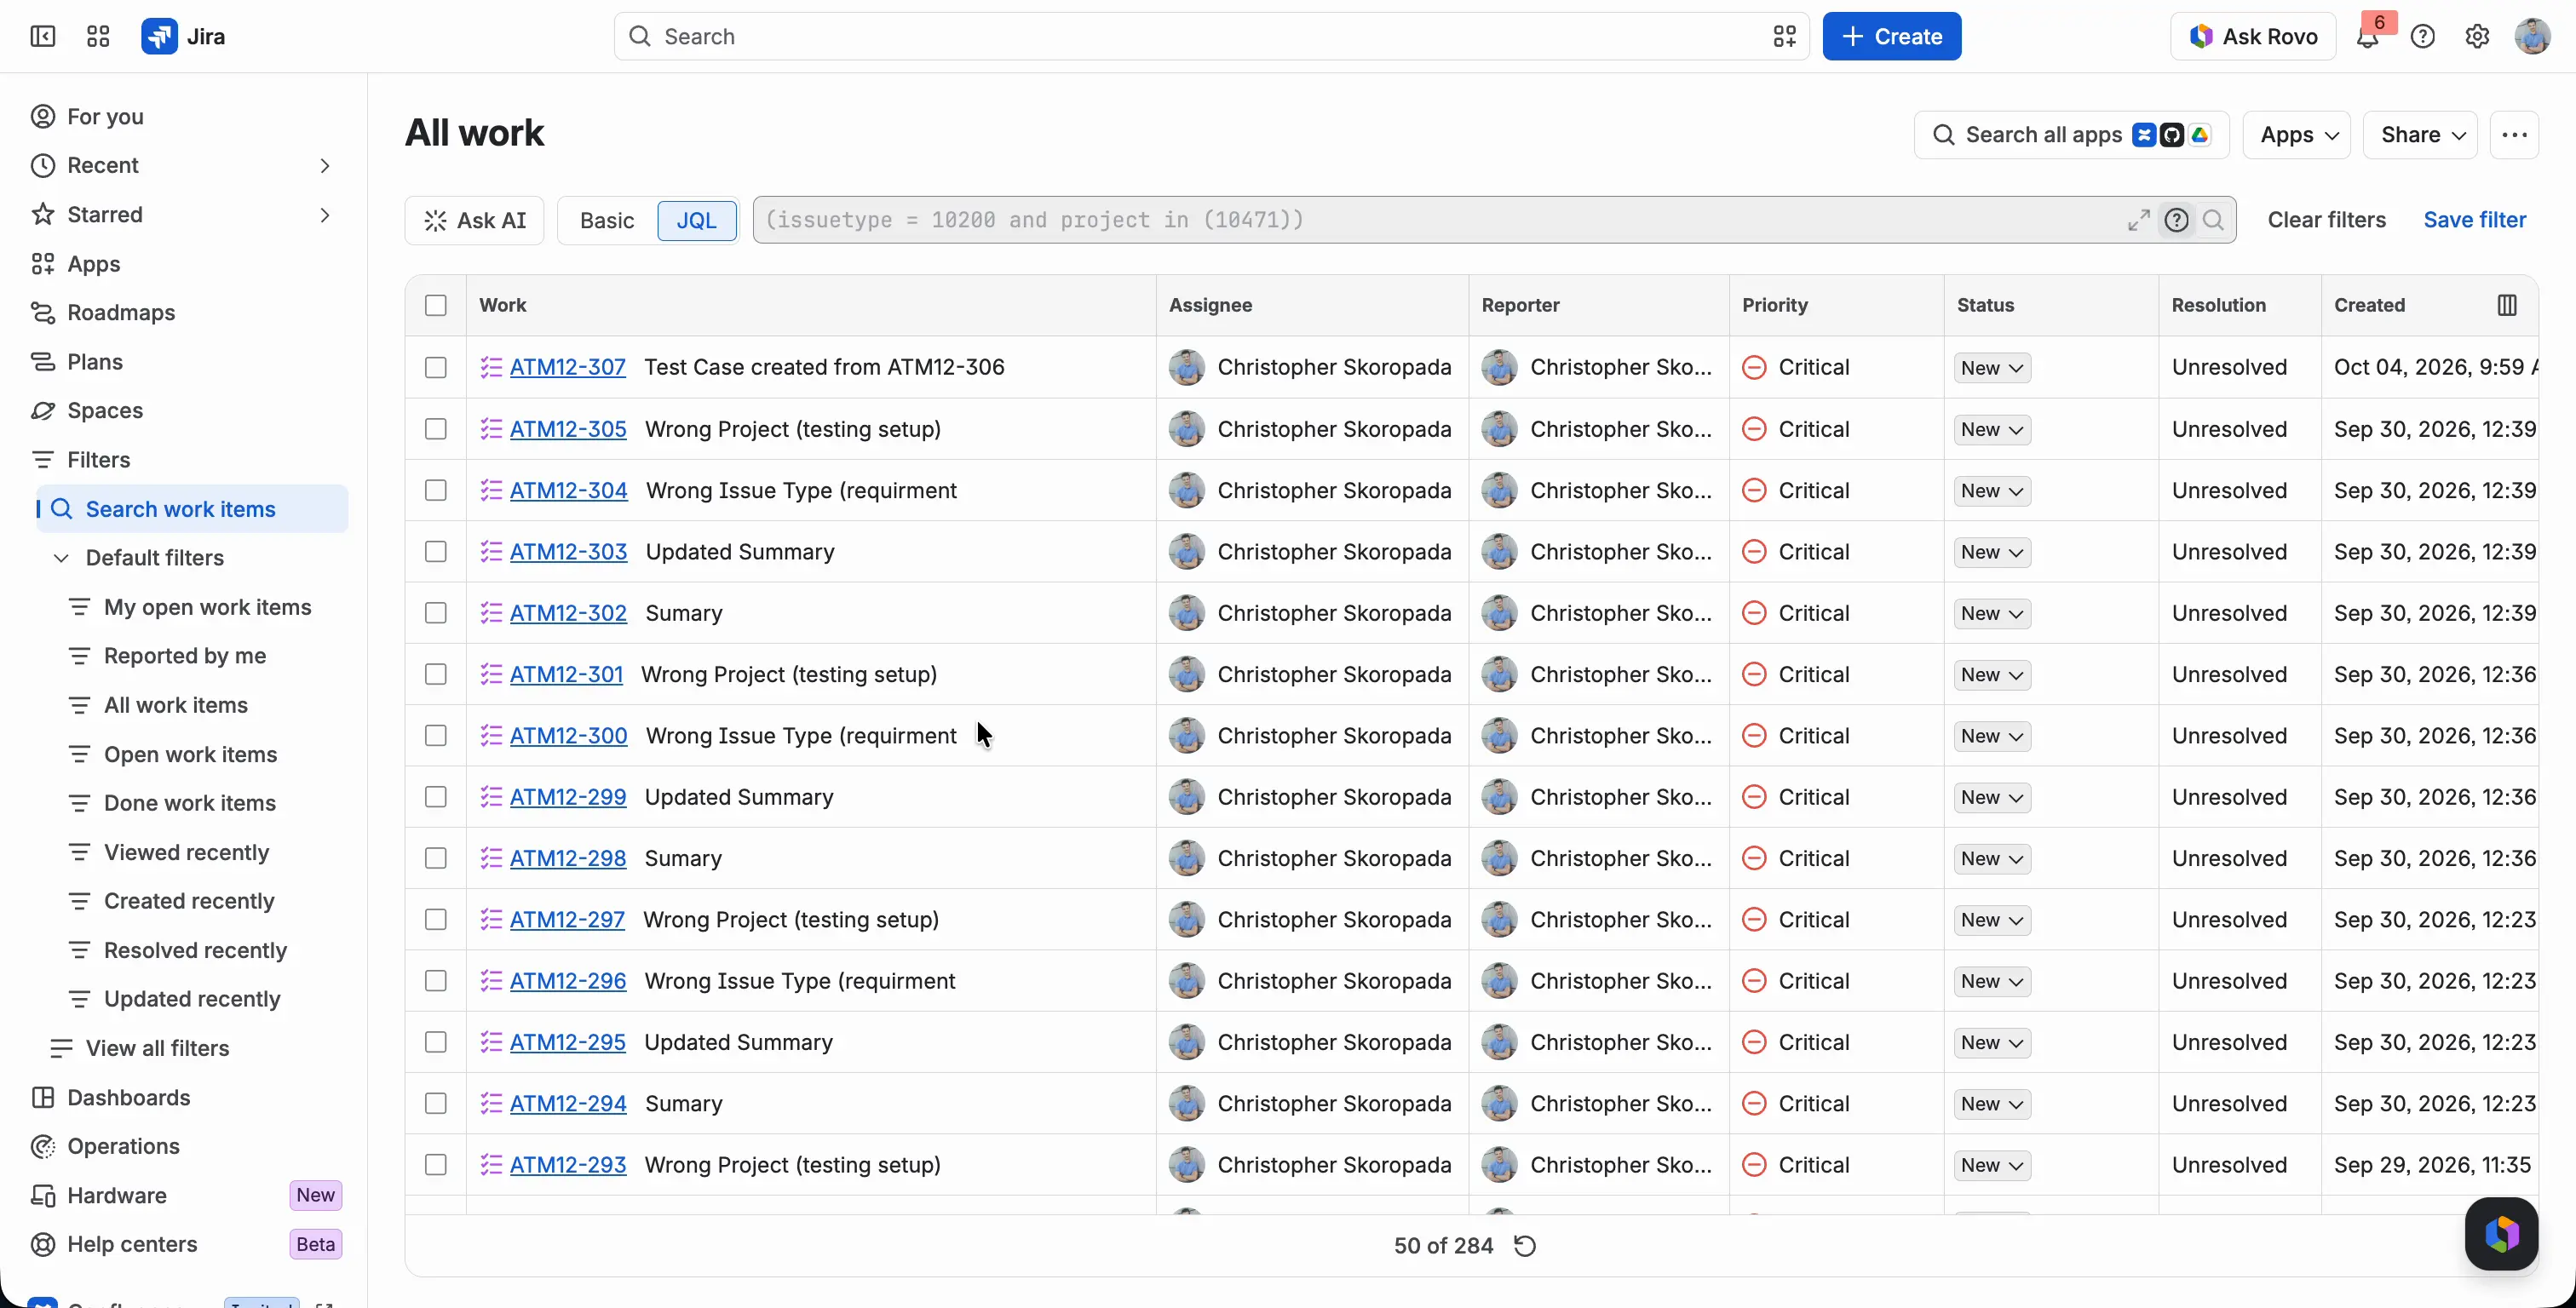Screen dimensions: 2576x1308
Task: Click Save filter
Action: coord(2474,220)
